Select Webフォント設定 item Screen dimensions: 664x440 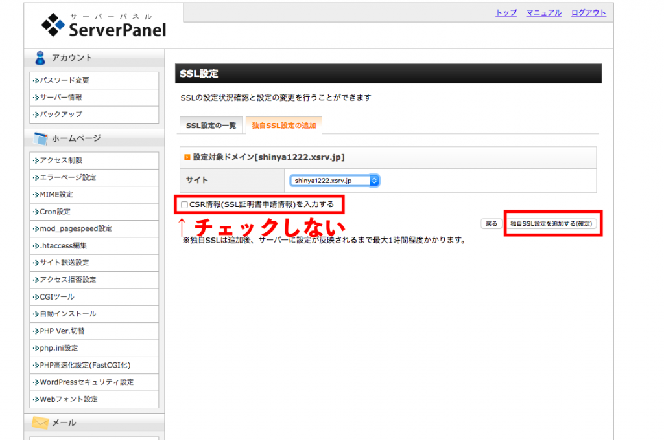pos(94,399)
